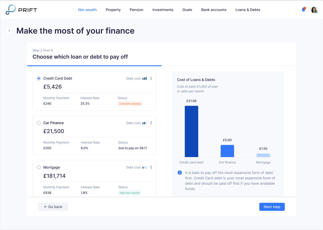The image size is (323, 230).
Task: Click the Credit card debt chart bar
Action: tap(191, 131)
